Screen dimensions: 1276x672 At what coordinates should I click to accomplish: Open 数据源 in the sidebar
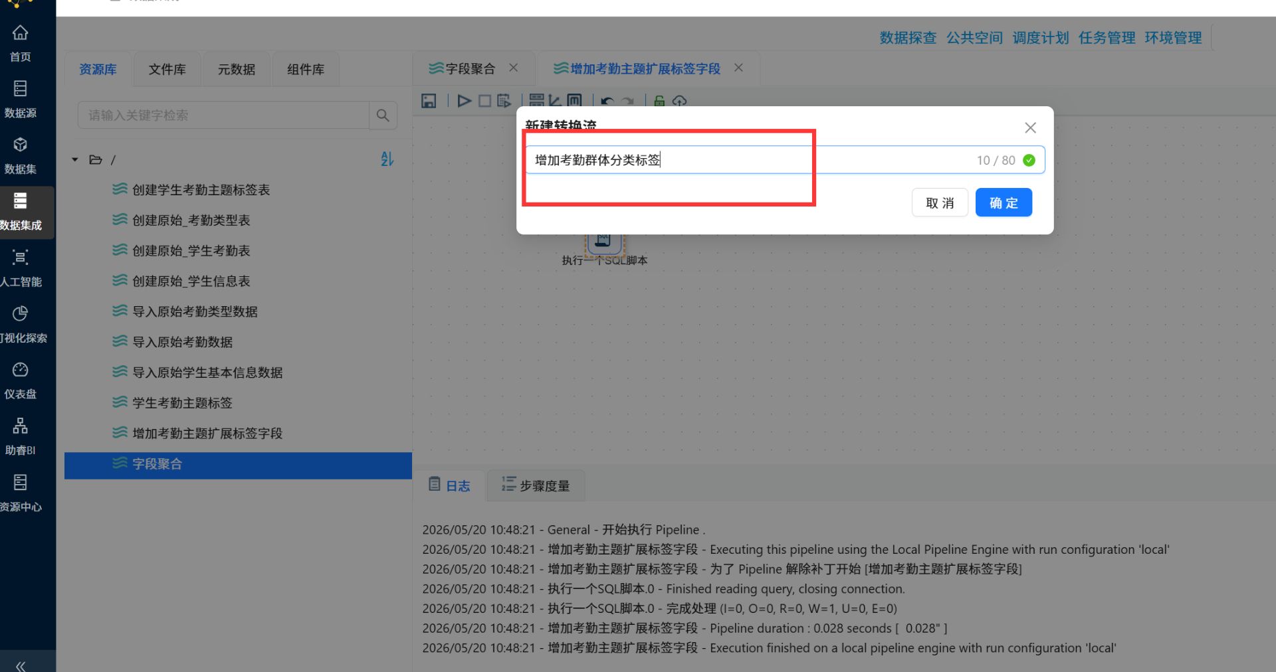[x=21, y=100]
